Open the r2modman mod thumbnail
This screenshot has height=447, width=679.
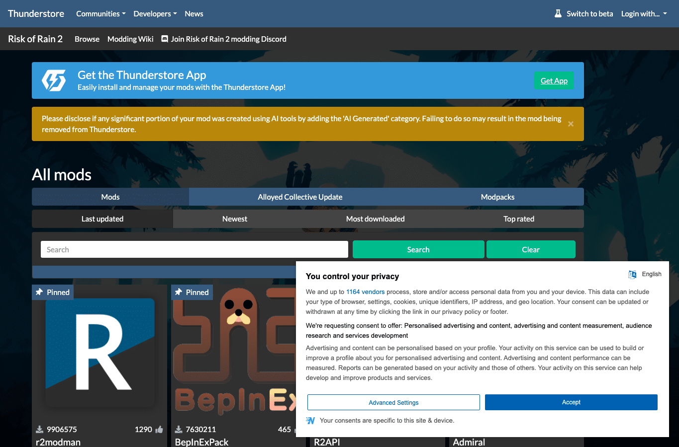coord(99,353)
